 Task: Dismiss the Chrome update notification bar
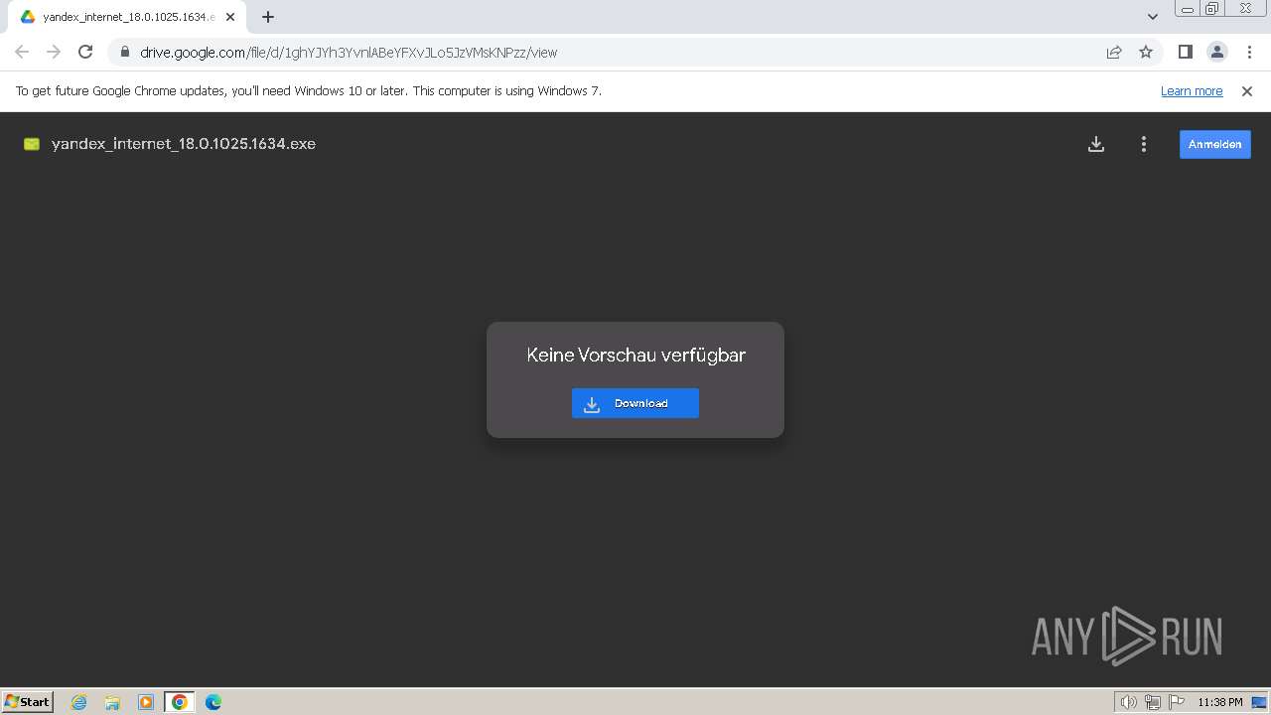1247,91
